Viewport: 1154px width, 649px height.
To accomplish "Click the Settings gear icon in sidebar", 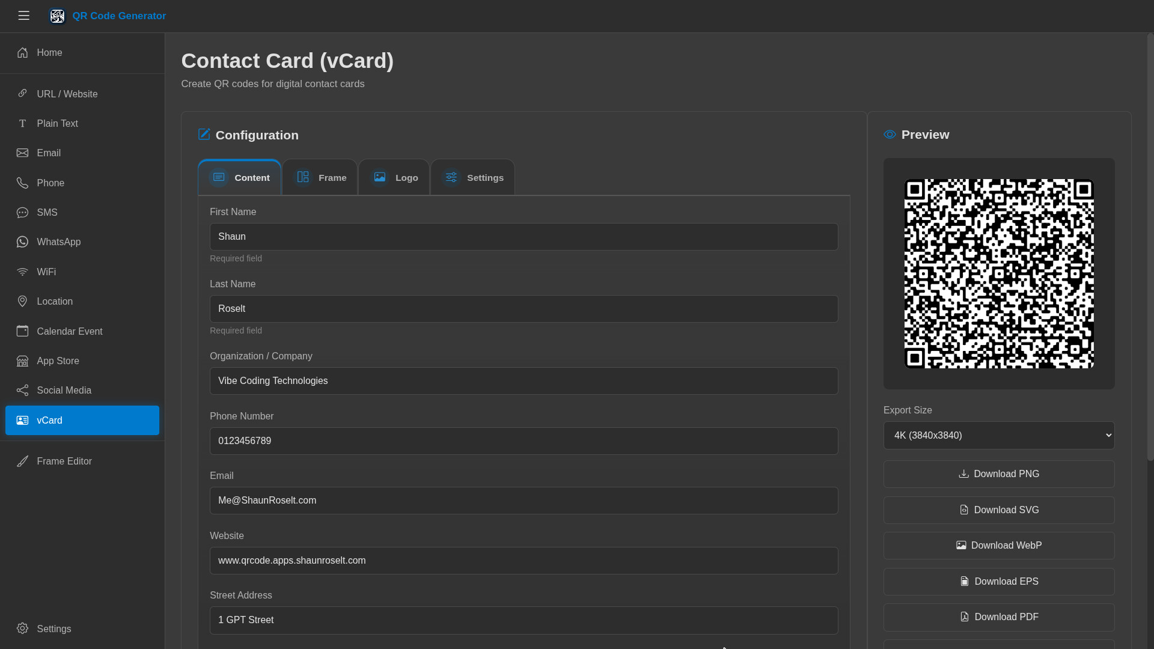I will 22,628.
